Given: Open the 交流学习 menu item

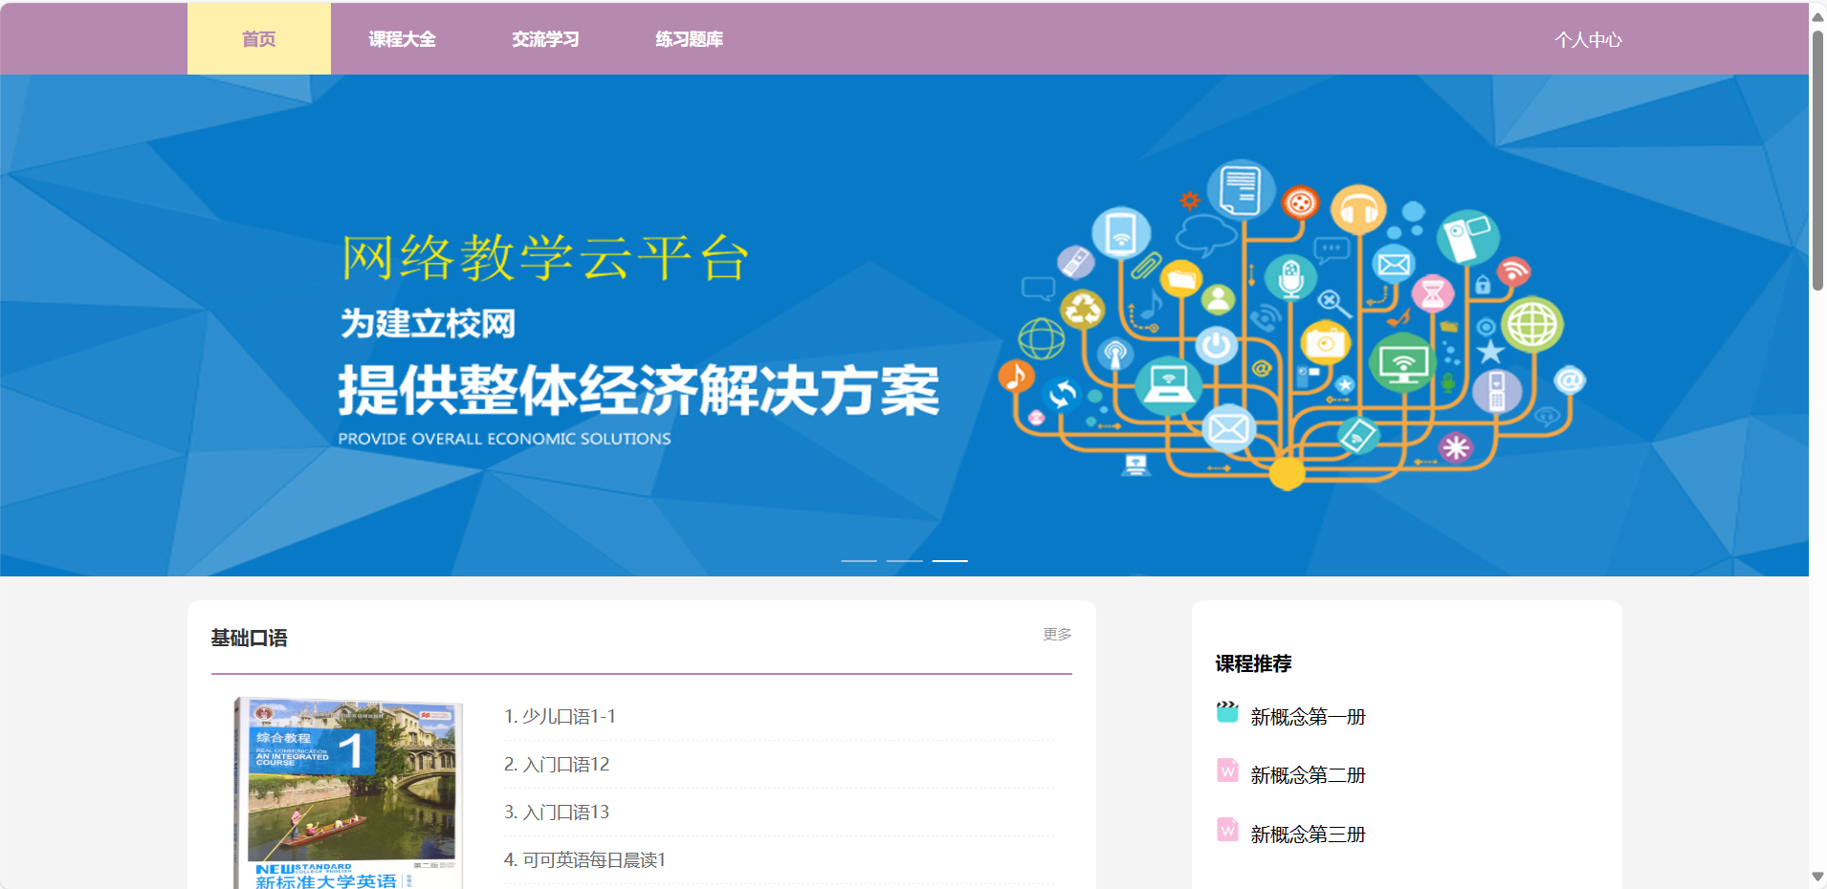Looking at the screenshot, I should click(546, 39).
